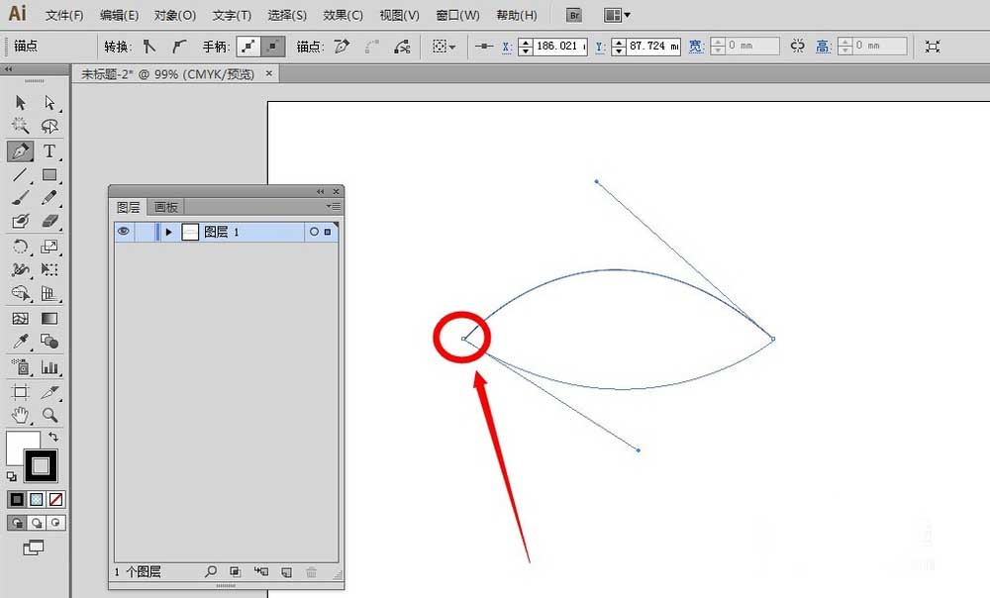Apply Gradient mode button

pos(37,500)
